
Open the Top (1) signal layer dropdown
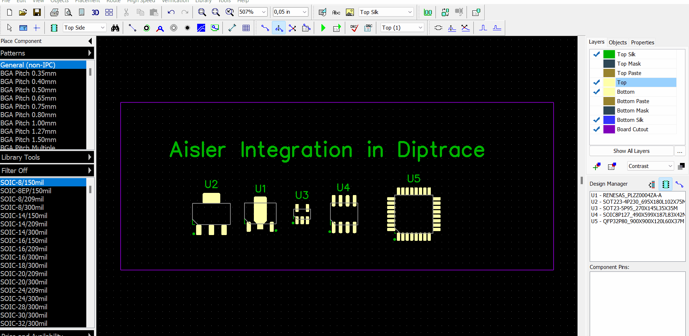coord(420,28)
